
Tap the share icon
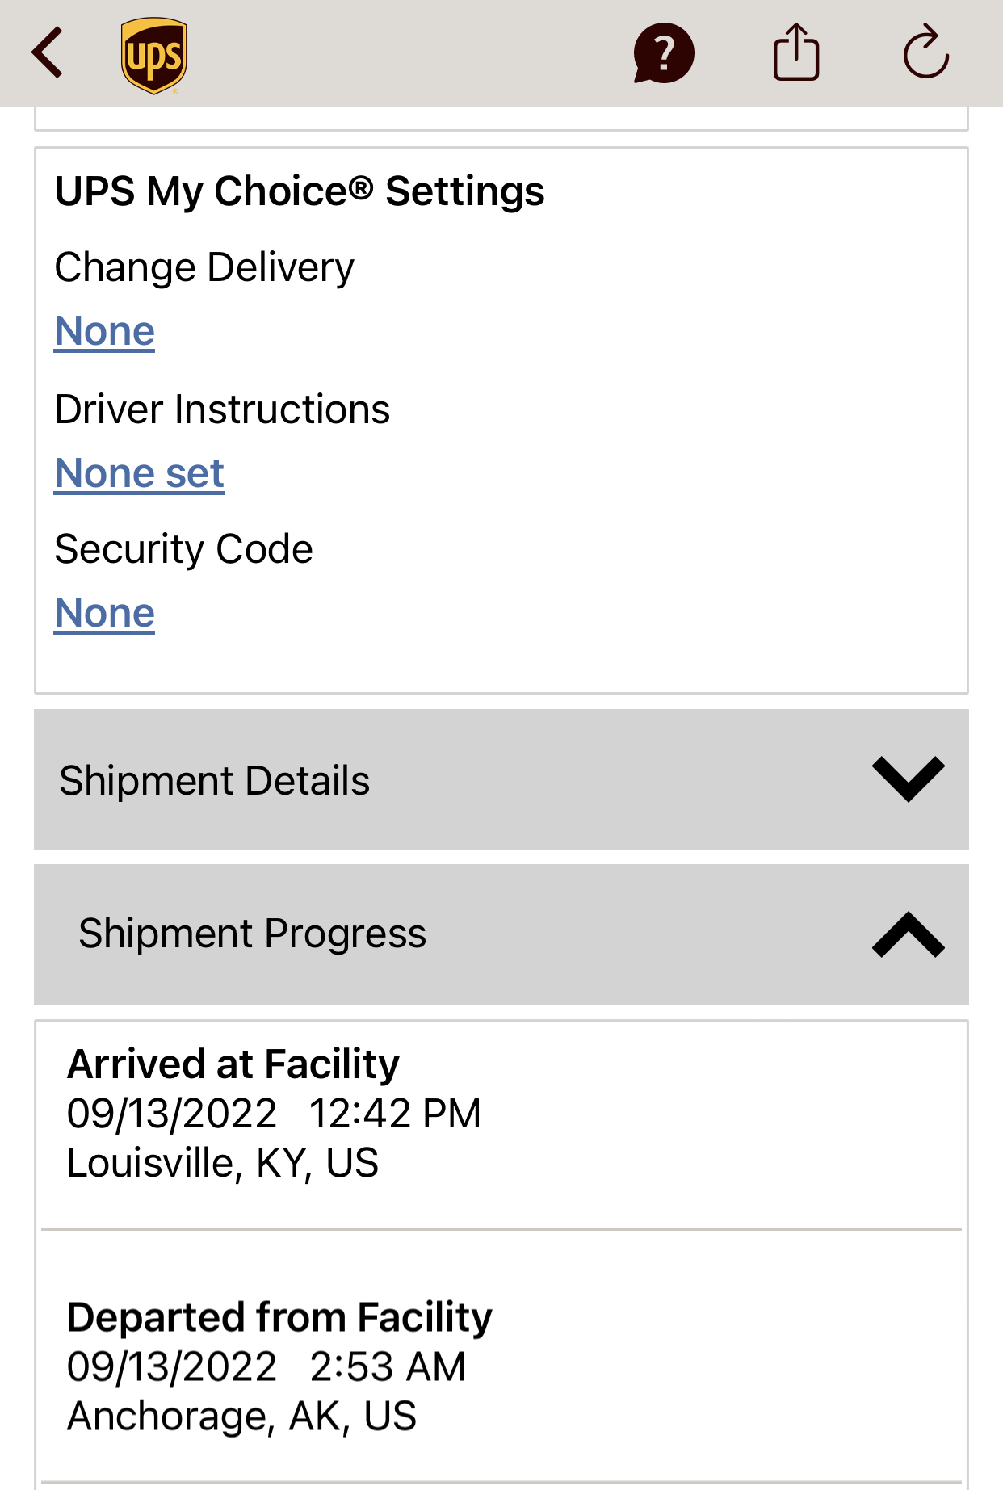click(796, 52)
